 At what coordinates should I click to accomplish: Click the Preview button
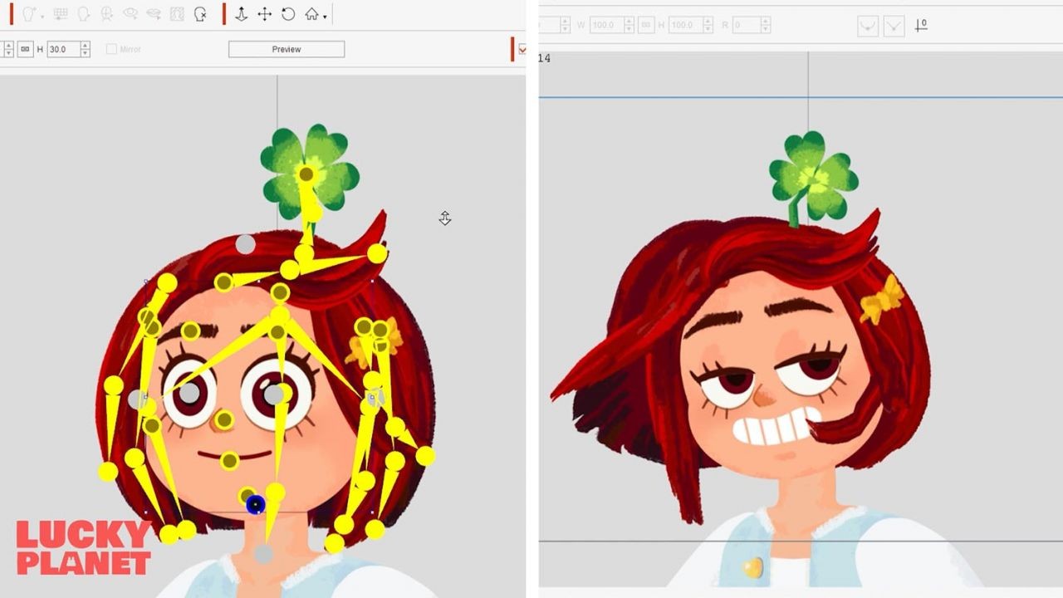[x=287, y=50]
